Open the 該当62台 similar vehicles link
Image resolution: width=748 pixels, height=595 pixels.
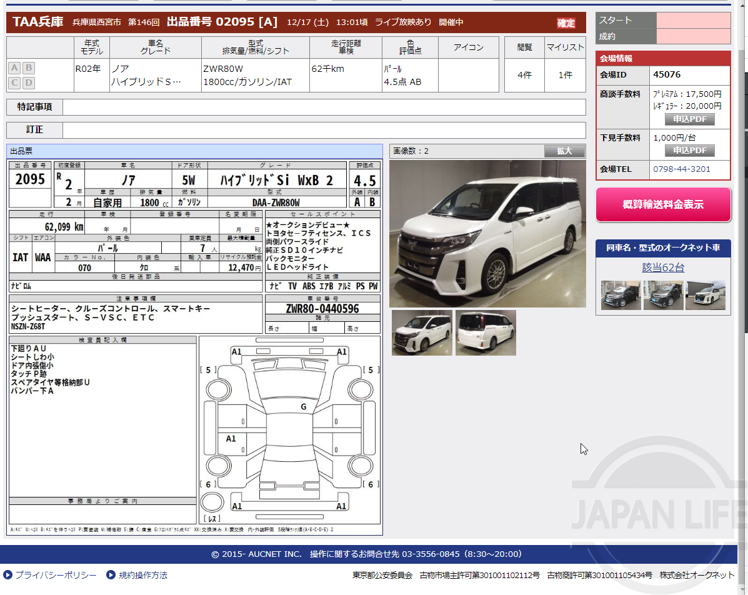point(663,266)
